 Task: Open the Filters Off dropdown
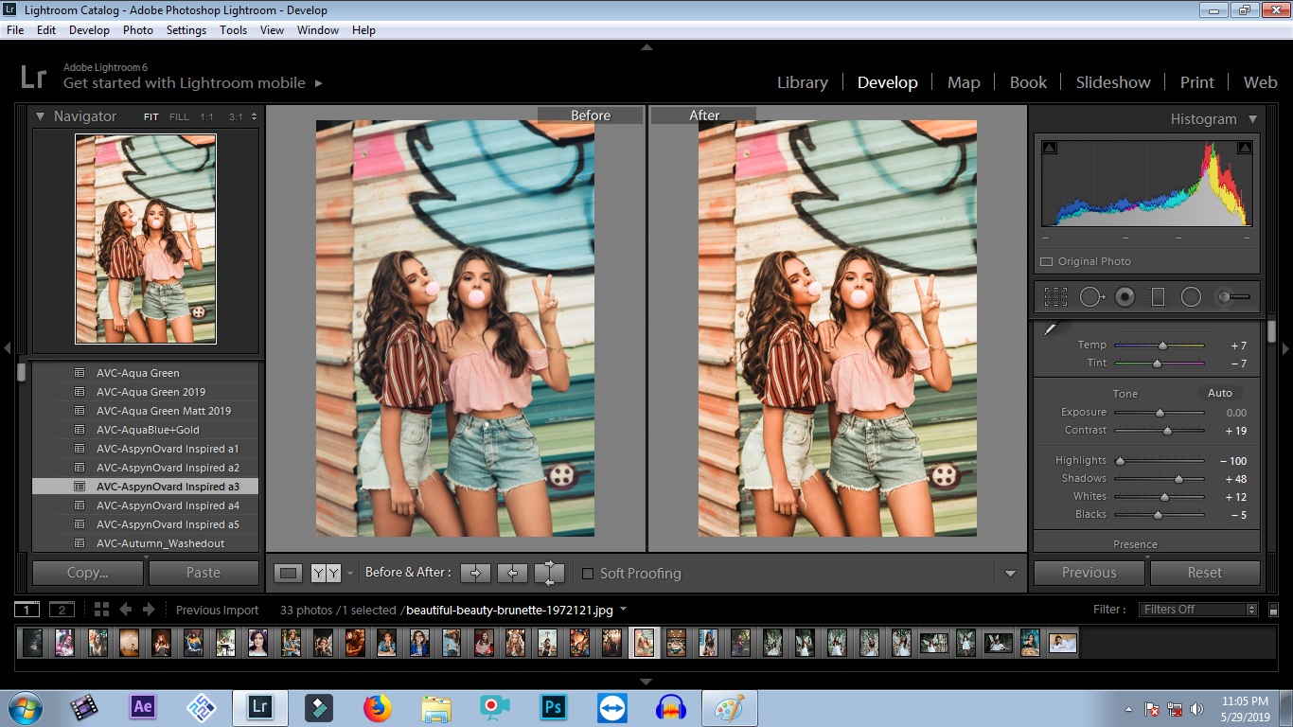[1199, 610]
